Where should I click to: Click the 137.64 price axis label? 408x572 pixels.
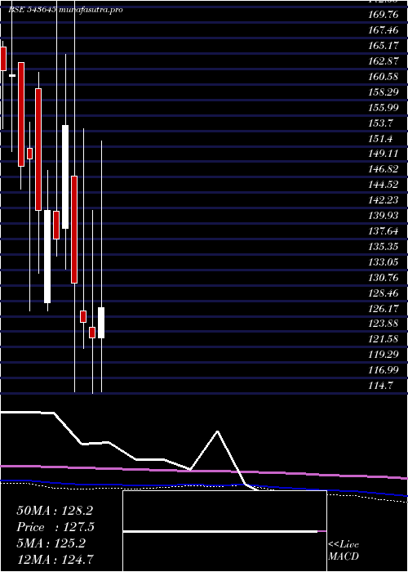pyautogui.click(x=384, y=231)
